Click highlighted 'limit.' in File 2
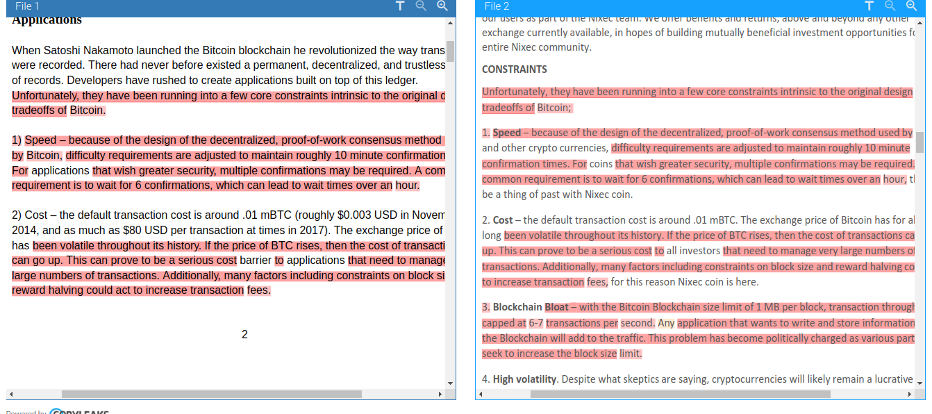 (x=631, y=354)
